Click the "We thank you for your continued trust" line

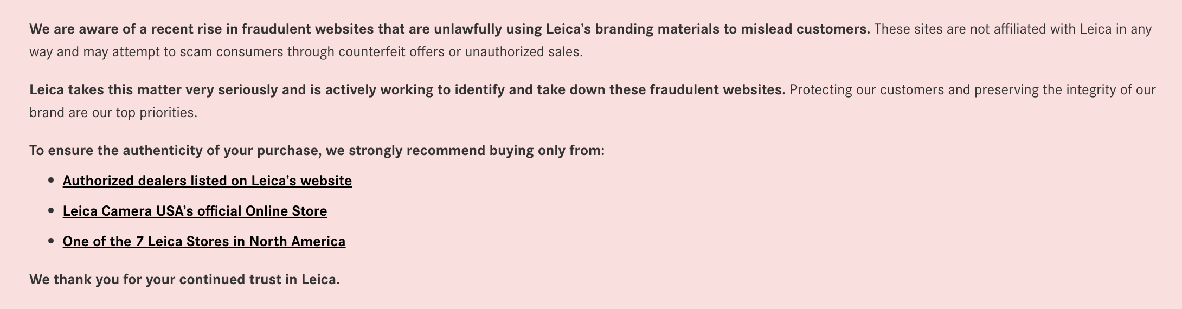(184, 280)
